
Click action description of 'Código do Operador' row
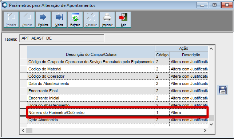189,76
